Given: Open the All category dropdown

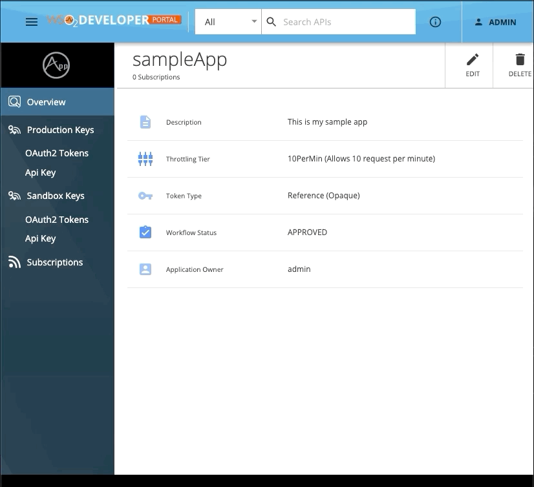Looking at the screenshot, I should [x=228, y=22].
